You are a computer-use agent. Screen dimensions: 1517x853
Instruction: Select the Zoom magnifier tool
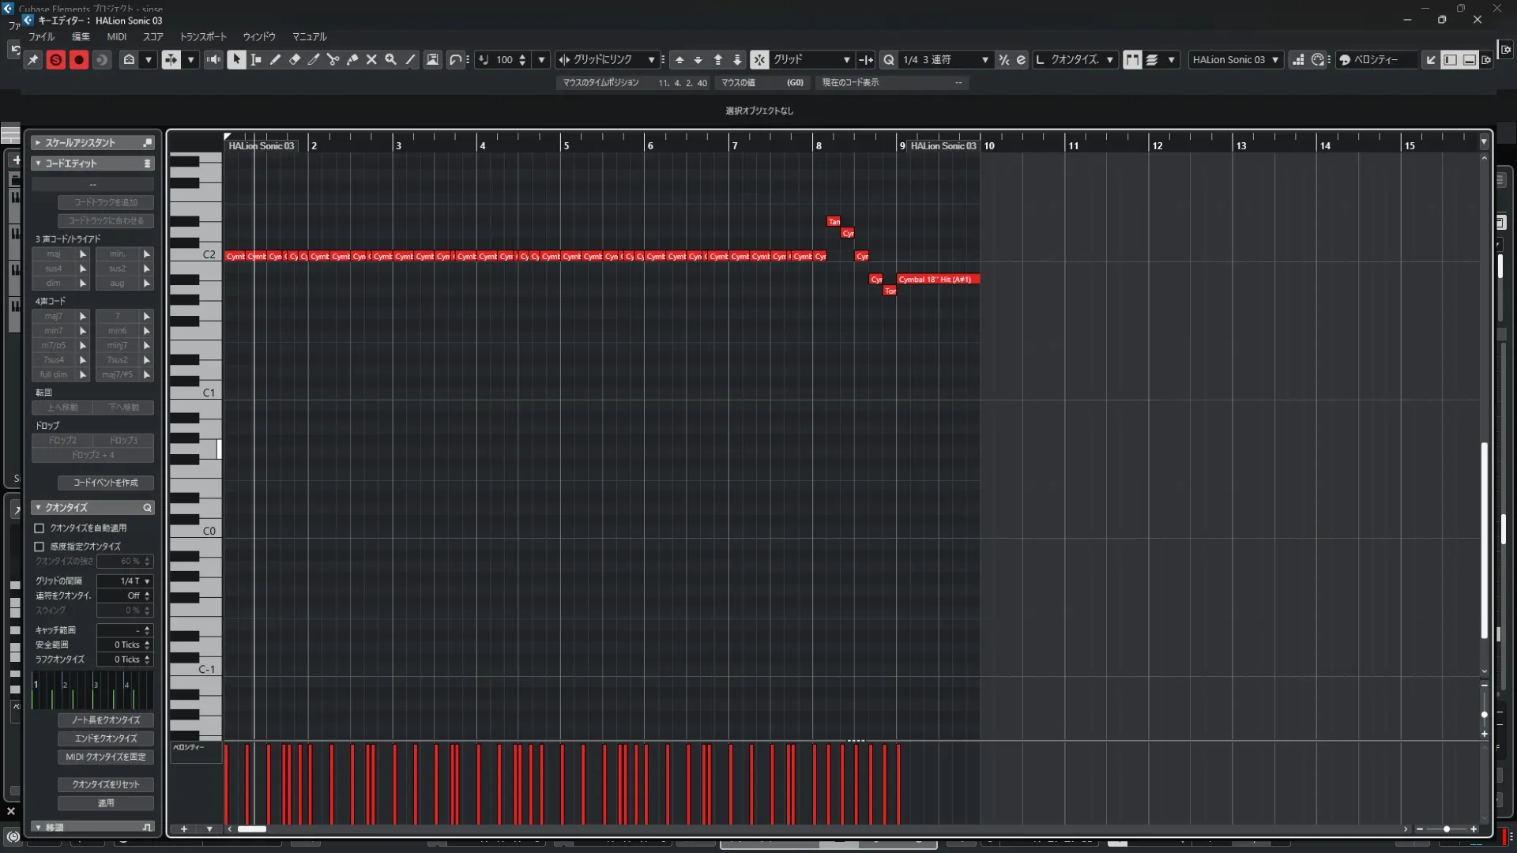(x=390, y=60)
